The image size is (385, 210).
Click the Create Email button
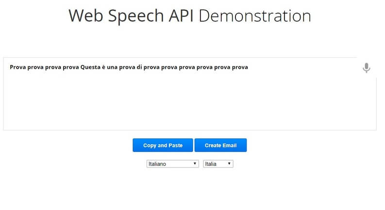click(x=220, y=145)
